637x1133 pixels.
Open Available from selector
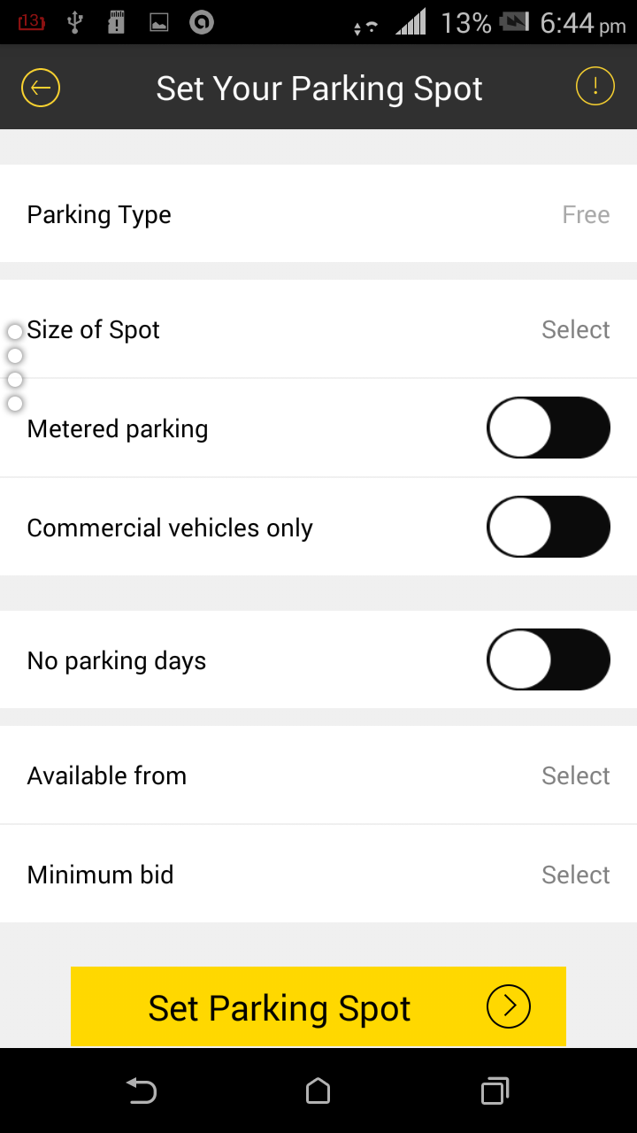pos(575,776)
